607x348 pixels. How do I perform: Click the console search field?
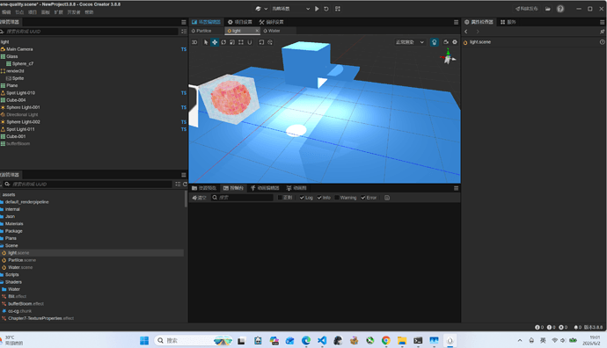pos(242,198)
